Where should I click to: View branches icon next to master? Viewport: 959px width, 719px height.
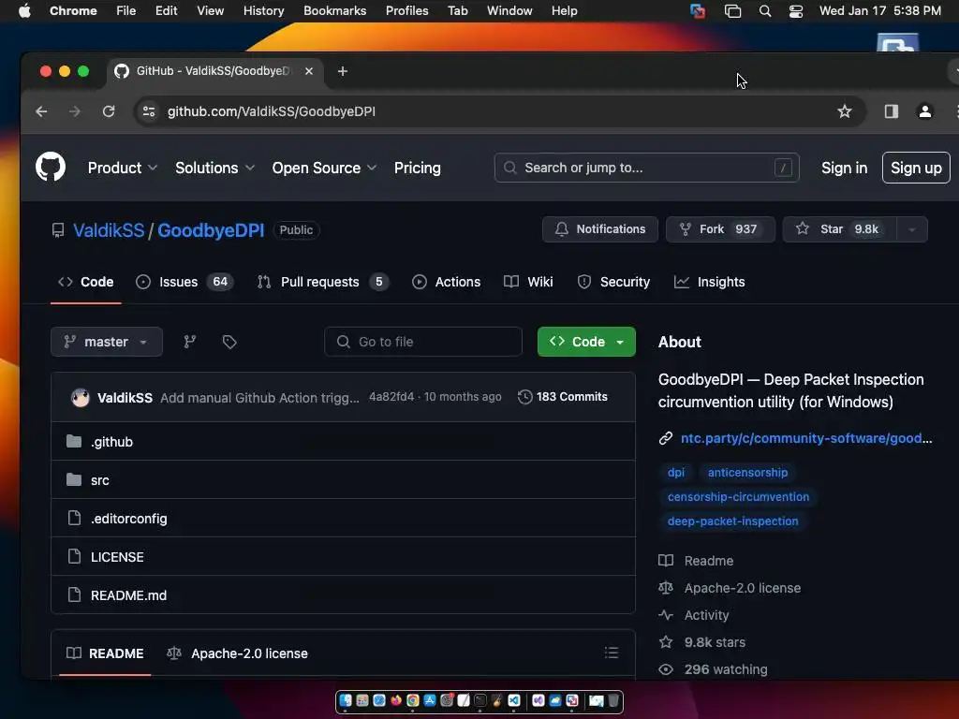click(190, 342)
